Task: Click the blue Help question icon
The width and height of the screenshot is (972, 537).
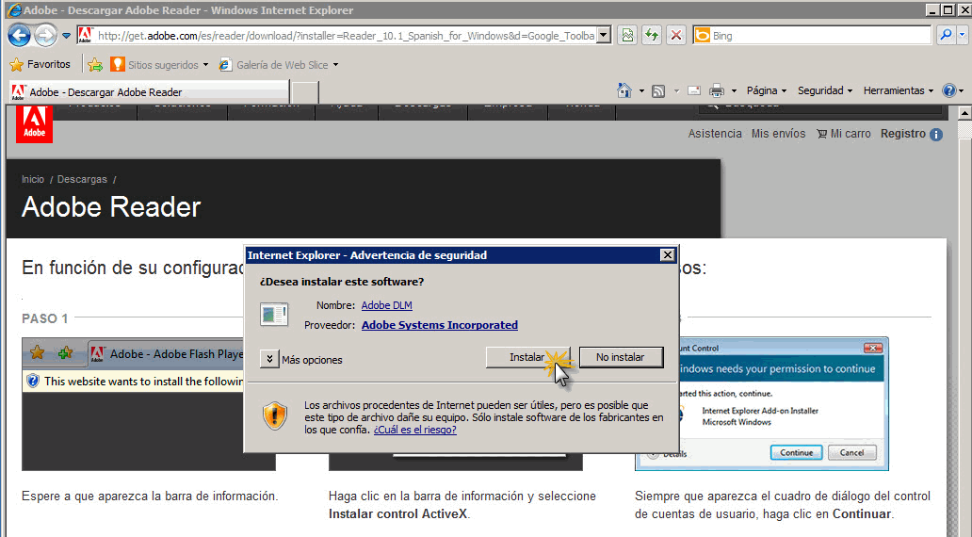Action: (948, 90)
